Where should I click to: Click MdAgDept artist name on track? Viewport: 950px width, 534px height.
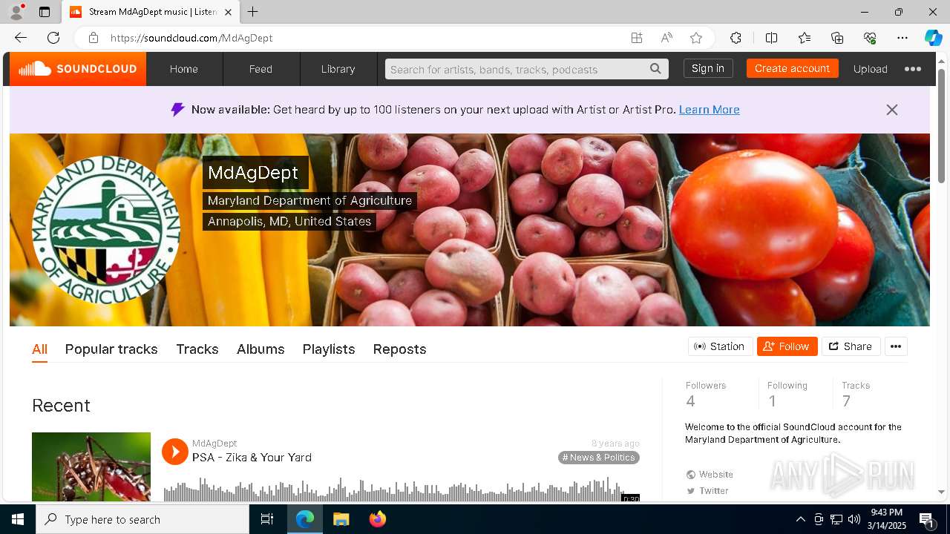click(214, 444)
